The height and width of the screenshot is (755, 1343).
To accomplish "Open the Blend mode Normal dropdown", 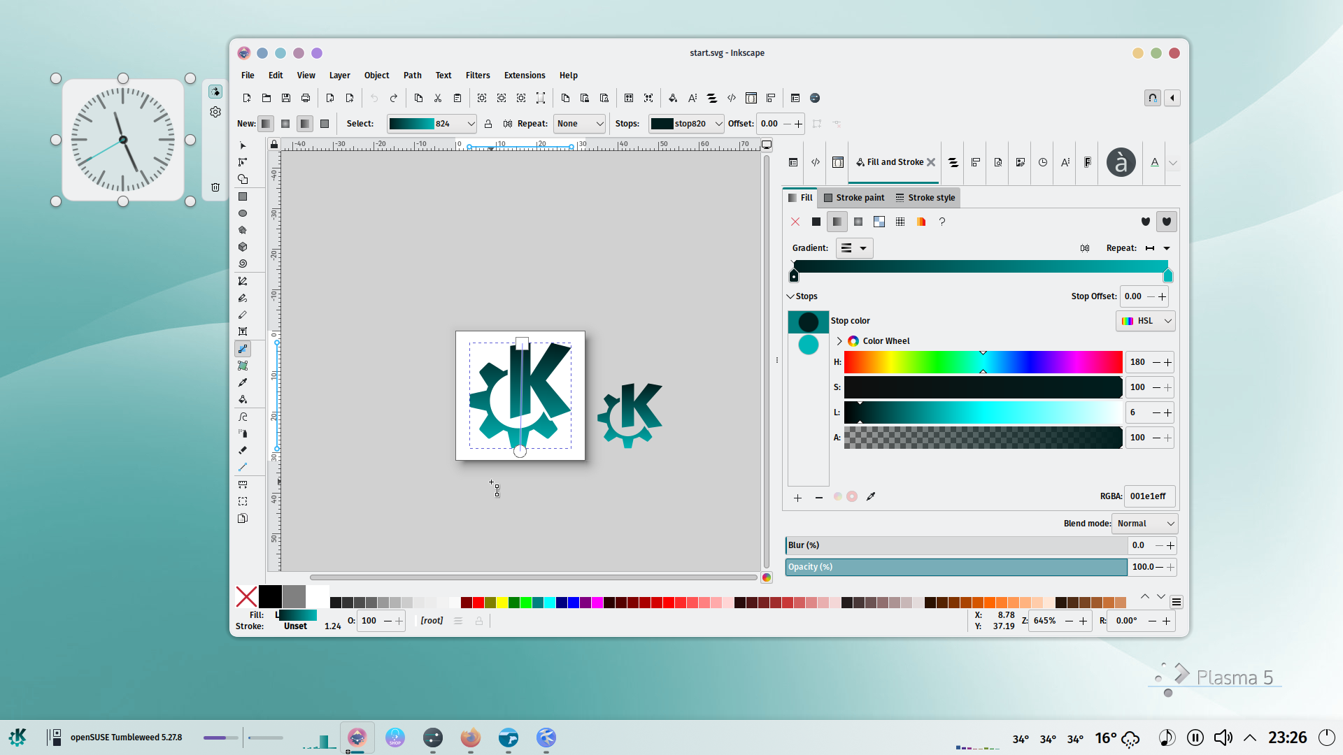I will (x=1144, y=524).
